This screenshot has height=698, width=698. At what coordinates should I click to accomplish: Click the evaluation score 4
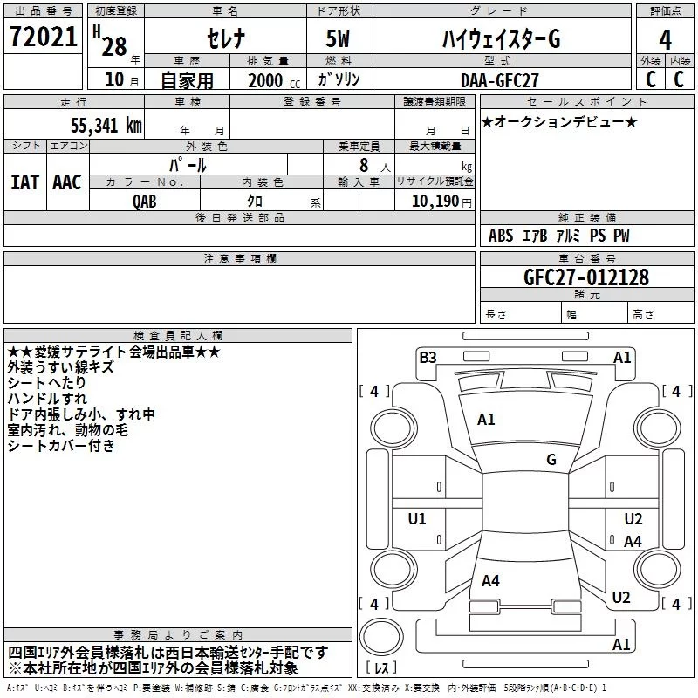click(x=665, y=39)
